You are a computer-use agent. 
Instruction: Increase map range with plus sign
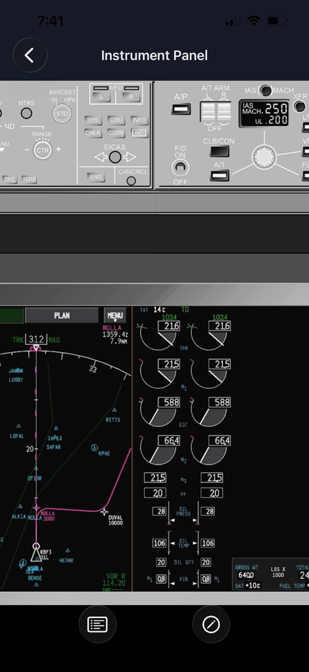tap(58, 150)
